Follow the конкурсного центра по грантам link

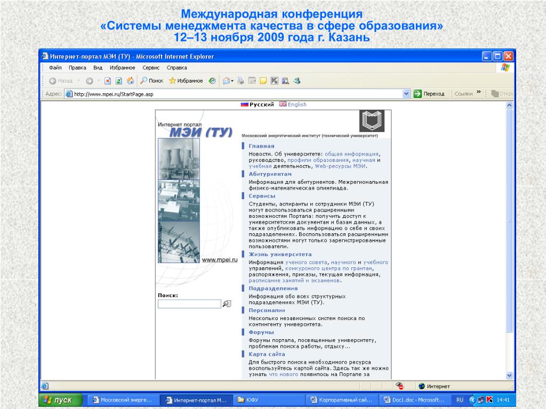[328, 268]
